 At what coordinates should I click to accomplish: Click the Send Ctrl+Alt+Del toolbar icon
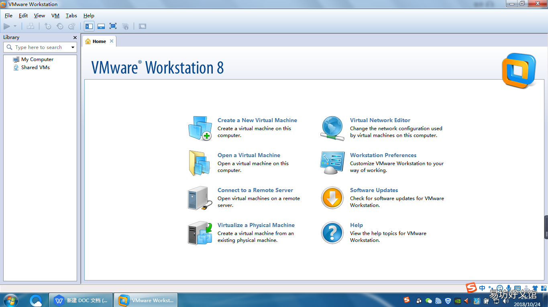point(31,27)
